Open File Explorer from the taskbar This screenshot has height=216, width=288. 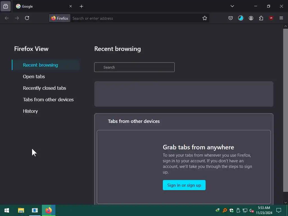point(21,210)
